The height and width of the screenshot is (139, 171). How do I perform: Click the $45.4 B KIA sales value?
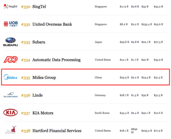tap(124, 113)
